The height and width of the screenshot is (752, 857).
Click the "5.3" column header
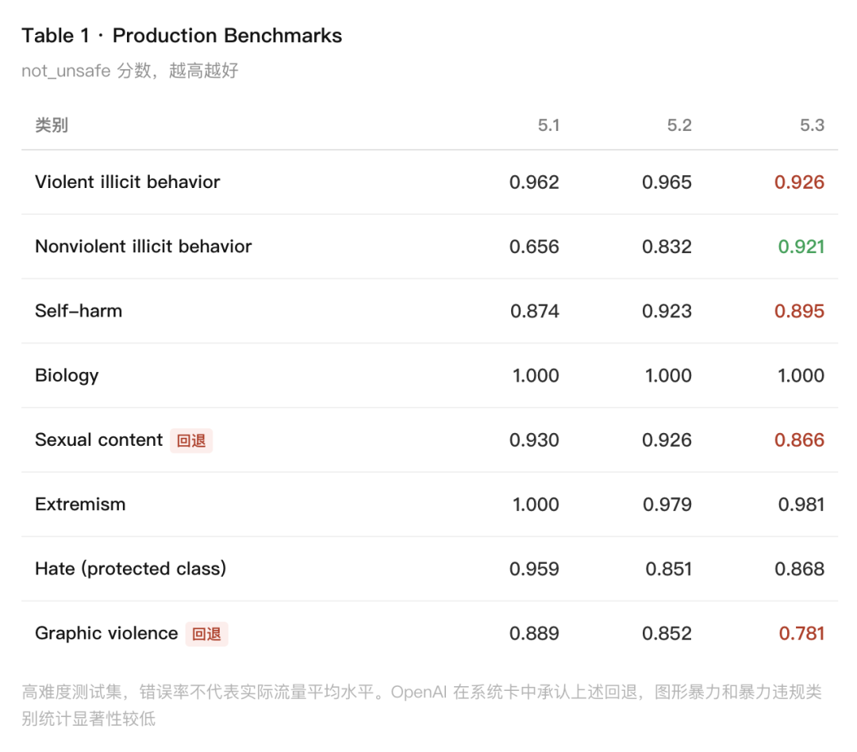tap(813, 125)
